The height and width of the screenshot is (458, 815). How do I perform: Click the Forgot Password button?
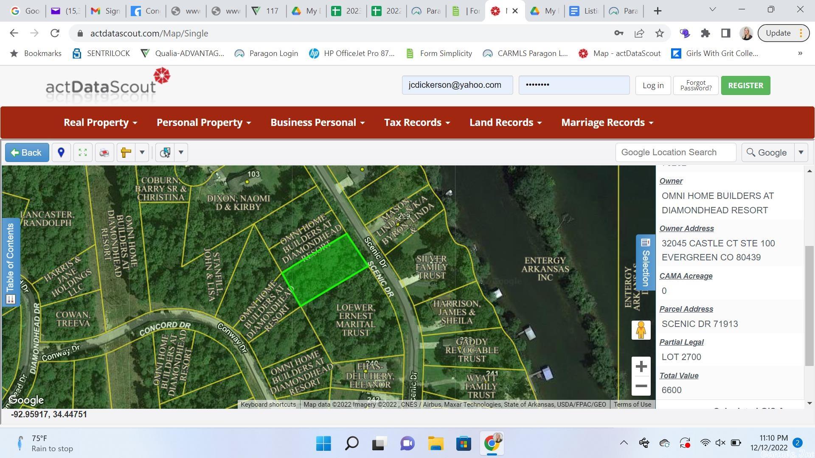(696, 85)
